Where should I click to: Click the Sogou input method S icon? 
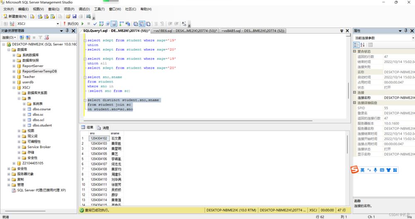(355, 170)
